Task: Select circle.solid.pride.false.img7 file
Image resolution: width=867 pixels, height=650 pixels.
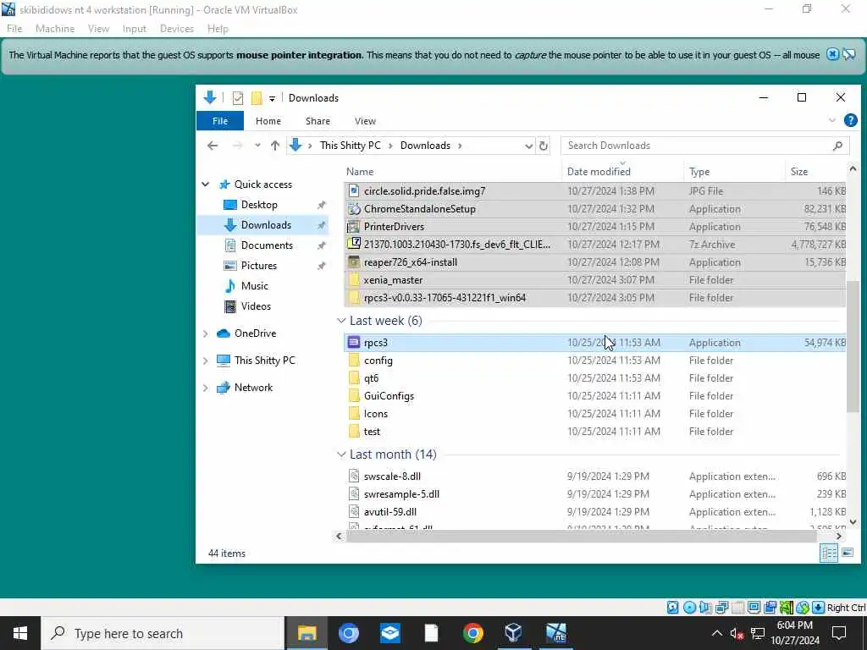Action: click(594, 191)
